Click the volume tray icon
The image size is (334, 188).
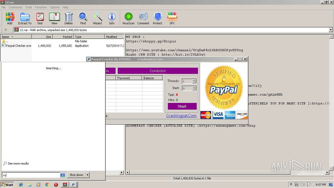coord(303,185)
